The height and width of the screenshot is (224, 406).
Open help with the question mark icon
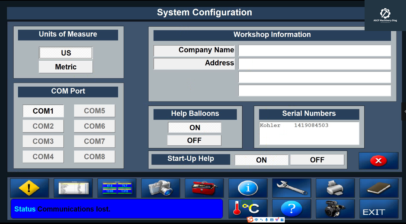[292, 209]
